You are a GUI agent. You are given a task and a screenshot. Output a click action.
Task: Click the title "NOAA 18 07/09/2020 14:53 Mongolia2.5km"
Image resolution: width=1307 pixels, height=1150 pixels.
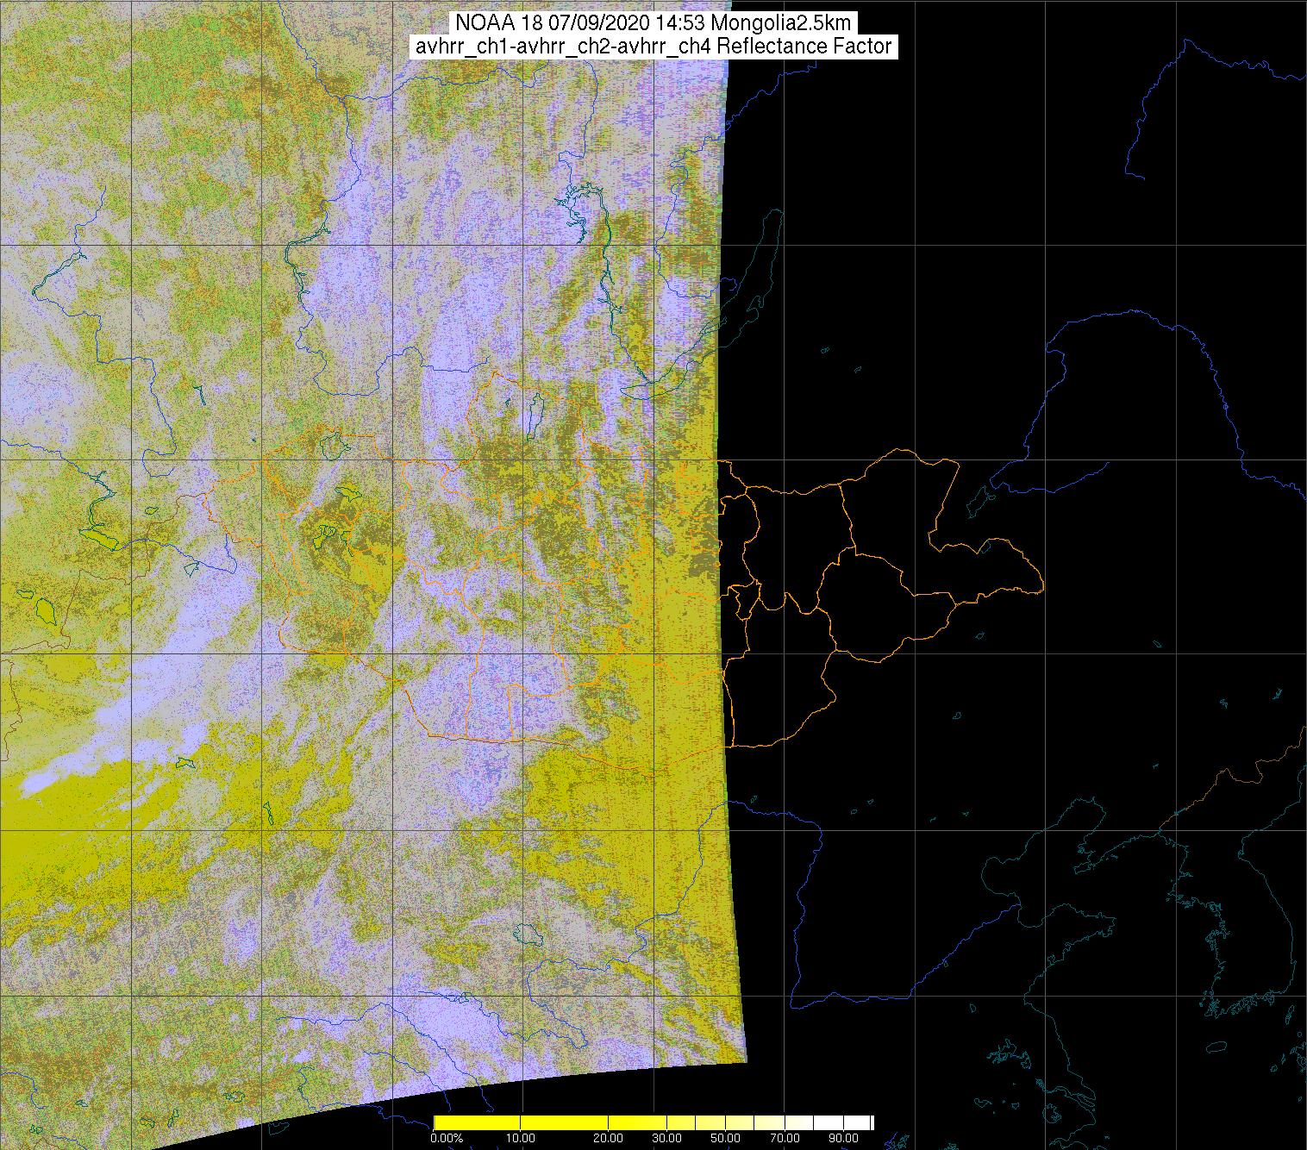(653, 24)
